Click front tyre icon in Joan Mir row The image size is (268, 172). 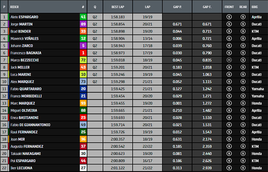[229, 139]
